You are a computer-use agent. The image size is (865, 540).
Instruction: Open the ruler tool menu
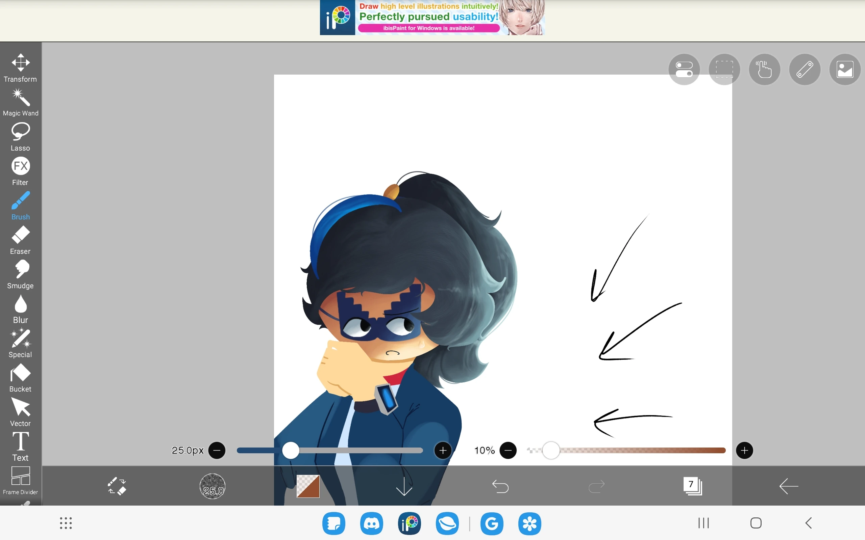click(804, 69)
